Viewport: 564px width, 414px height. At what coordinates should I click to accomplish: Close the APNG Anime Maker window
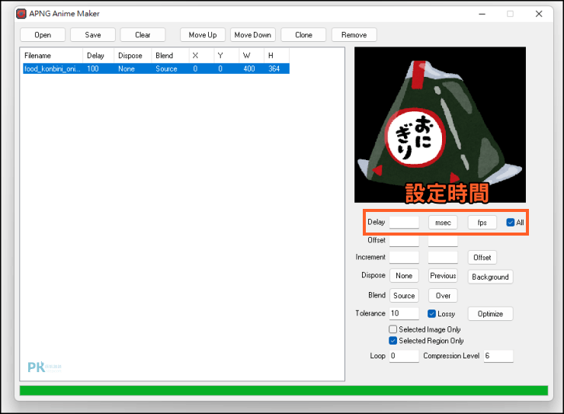(x=538, y=14)
